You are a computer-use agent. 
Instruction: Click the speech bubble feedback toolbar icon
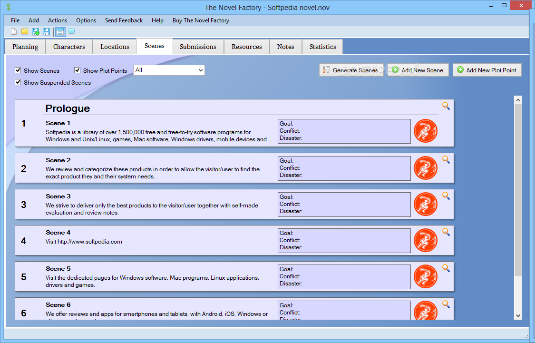pyautogui.click(x=71, y=31)
